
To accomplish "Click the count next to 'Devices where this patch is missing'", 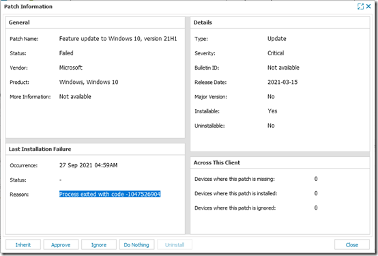I will point(316,179).
